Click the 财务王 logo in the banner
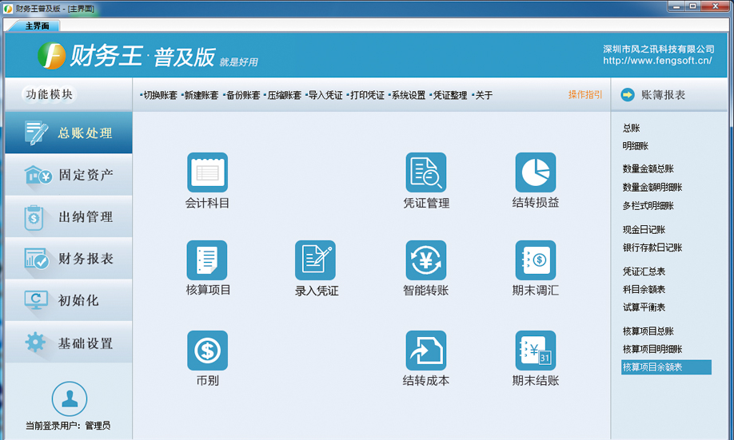The height and width of the screenshot is (440, 734). click(51, 56)
